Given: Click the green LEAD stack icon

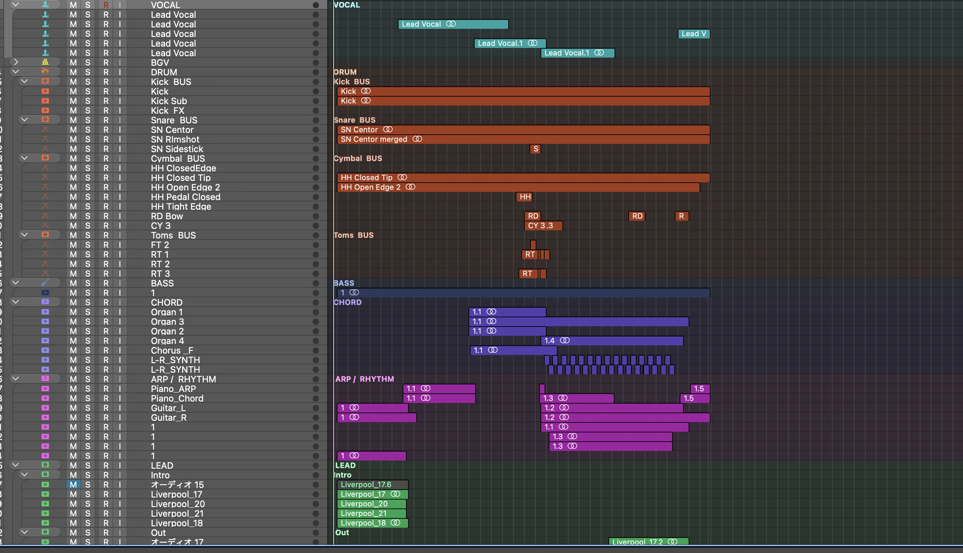Looking at the screenshot, I should point(45,465).
